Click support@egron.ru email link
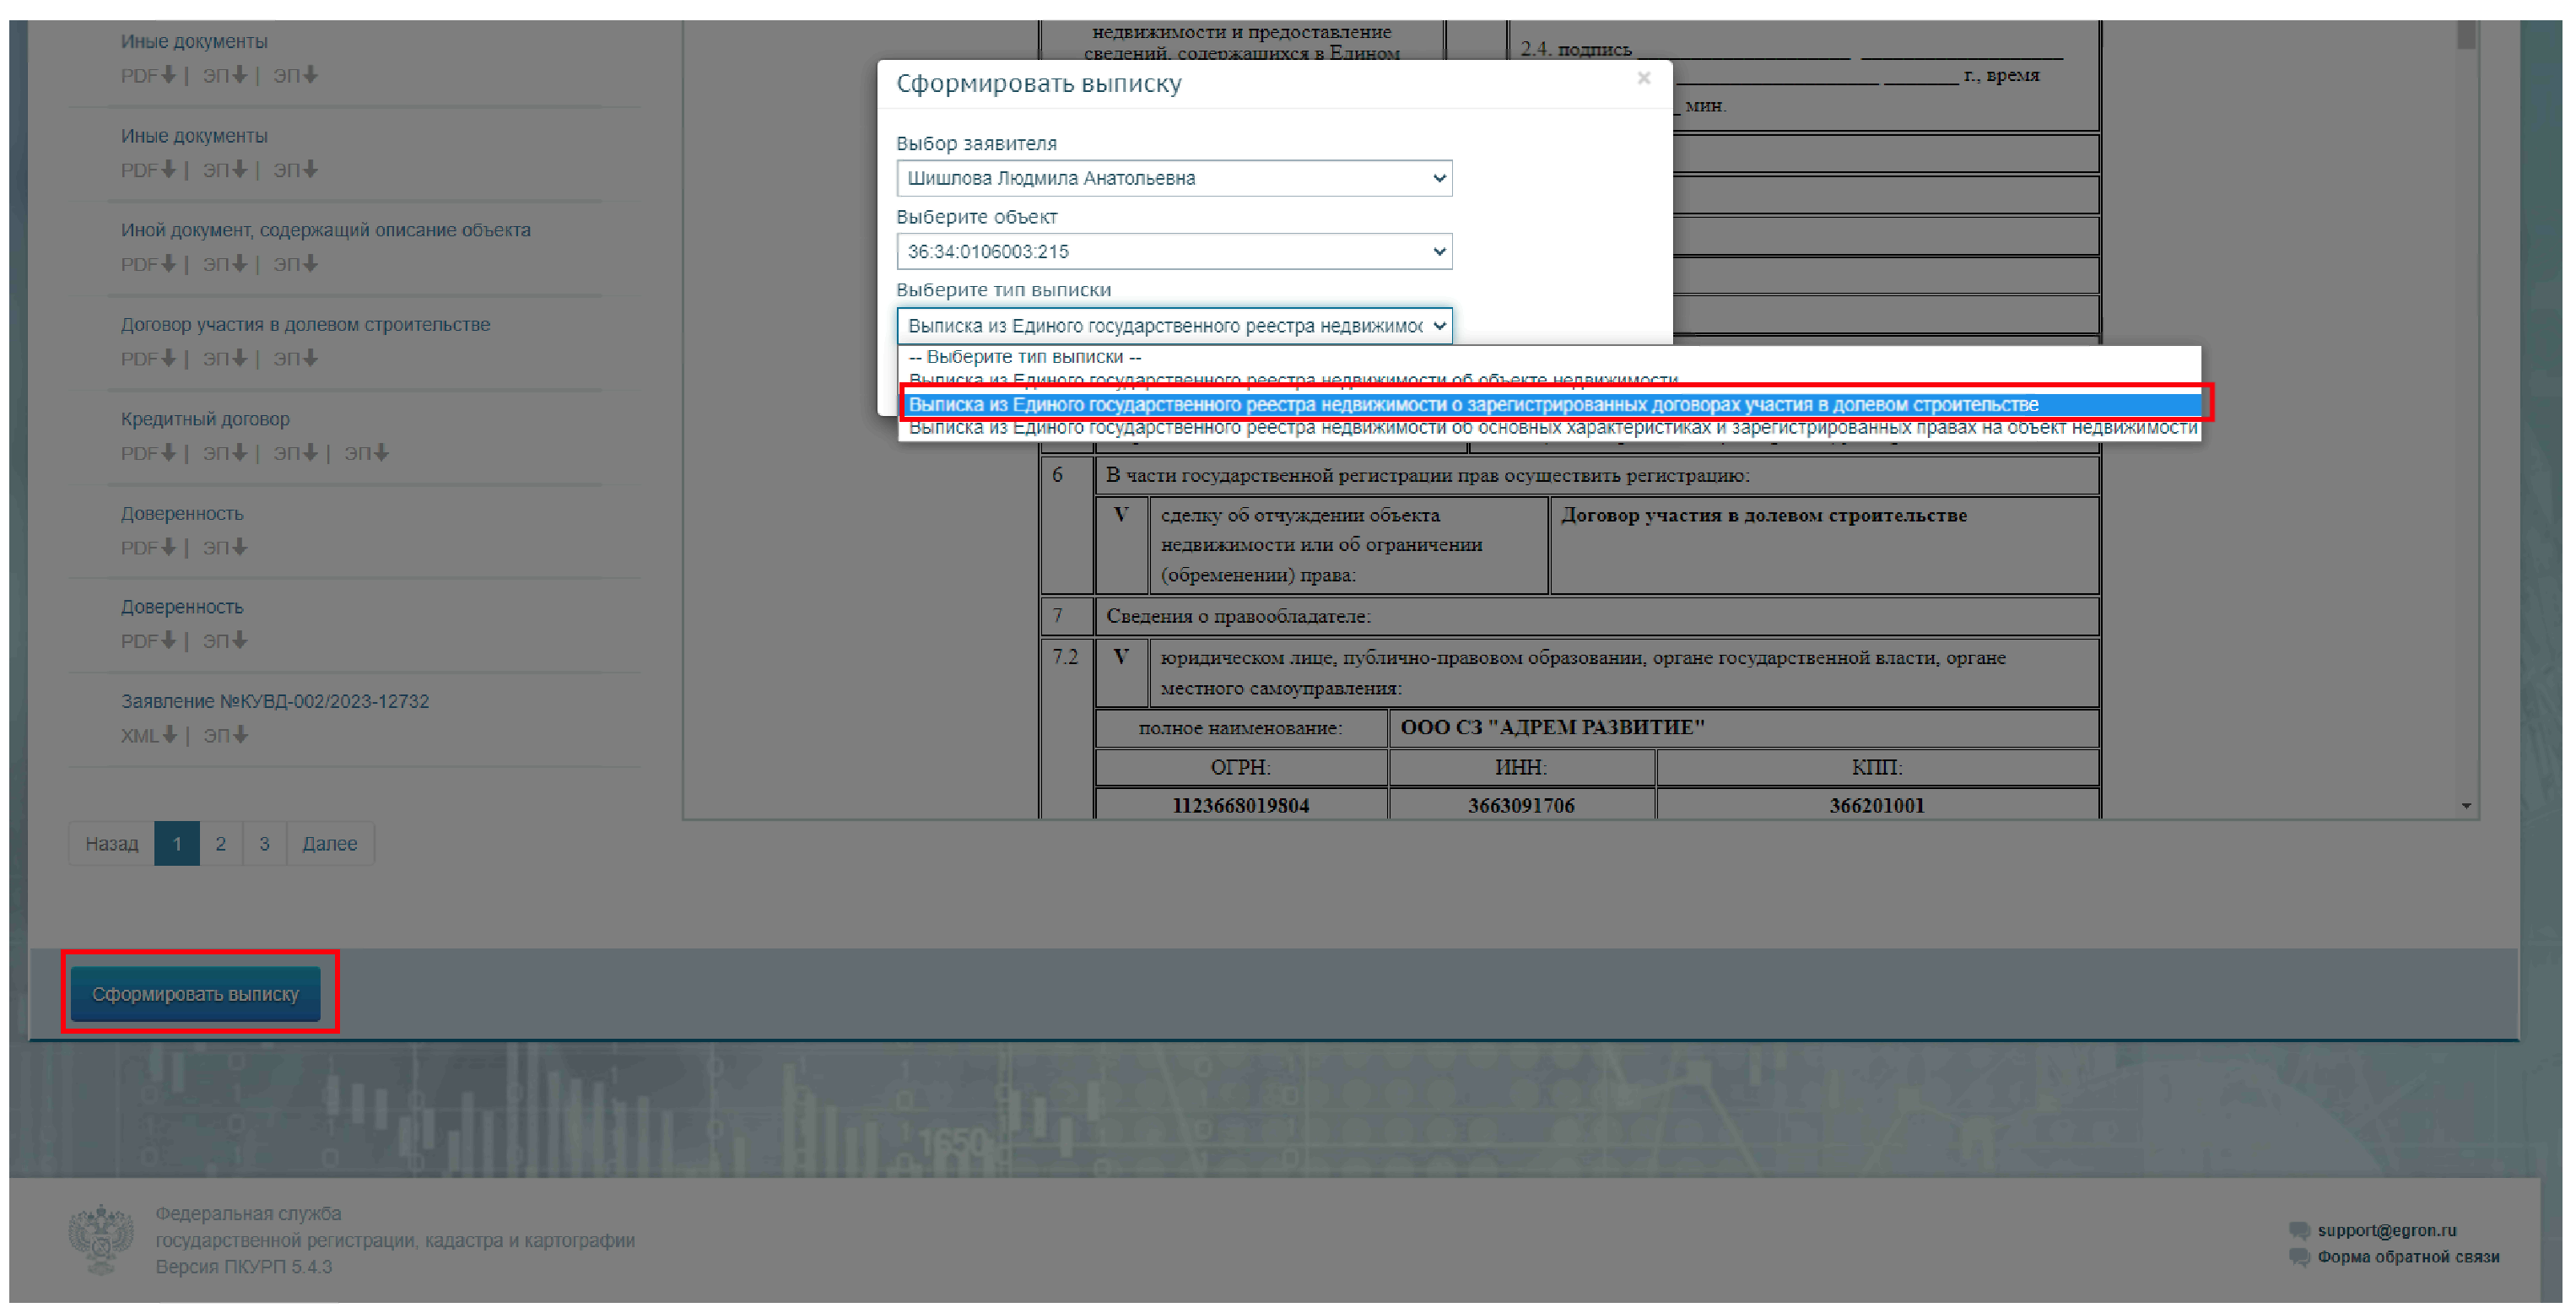The height and width of the screenshot is (1313, 2576). (x=2386, y=1230)
